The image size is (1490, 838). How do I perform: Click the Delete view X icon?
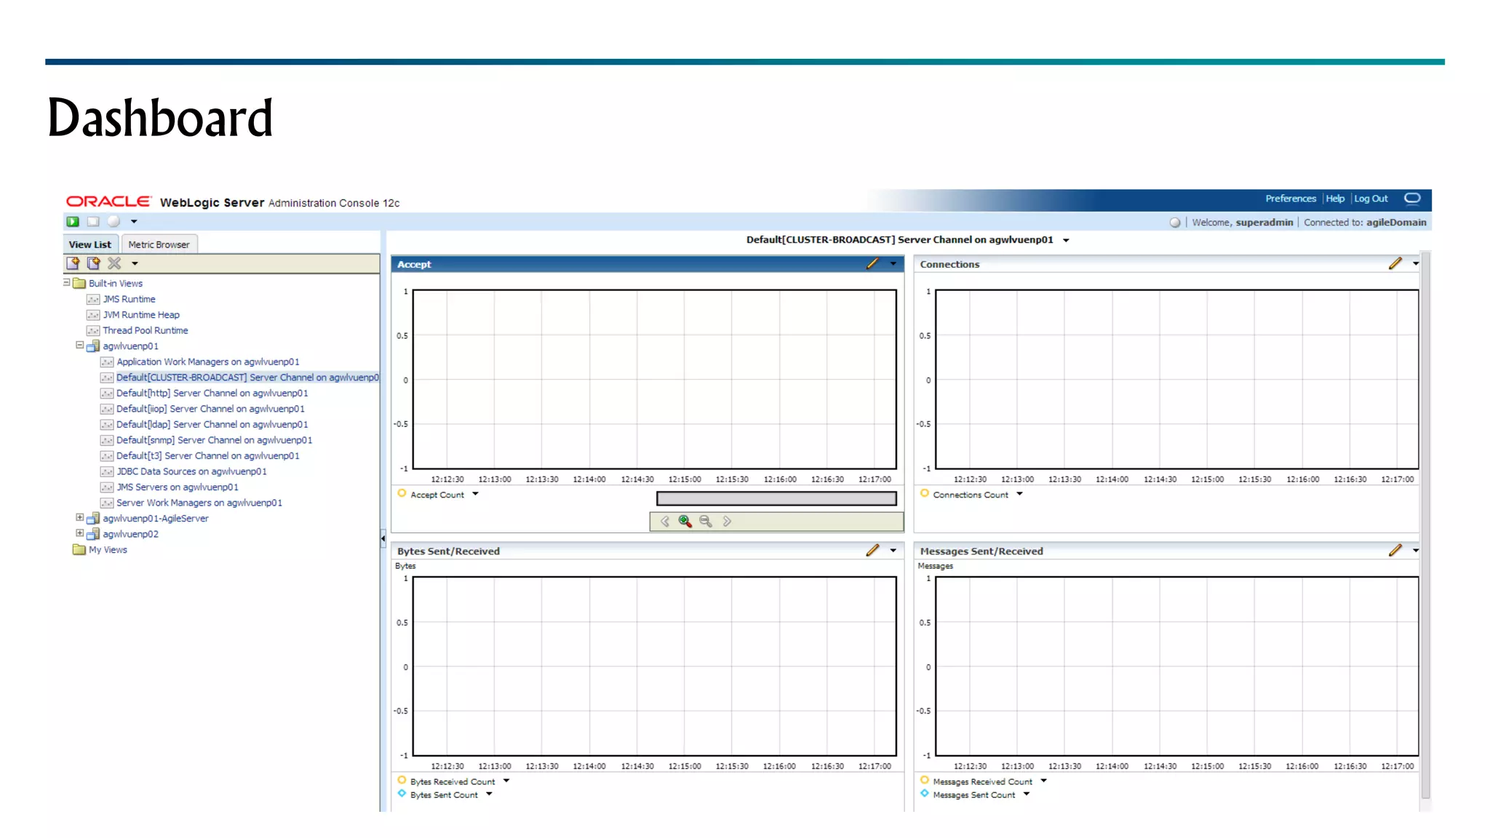click(x=114, y=263)
